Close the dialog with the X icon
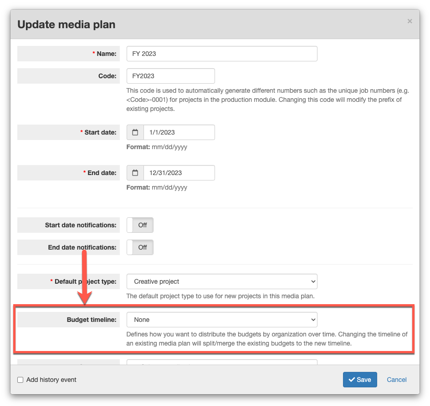The image size is (430, 406). [410, 21]
